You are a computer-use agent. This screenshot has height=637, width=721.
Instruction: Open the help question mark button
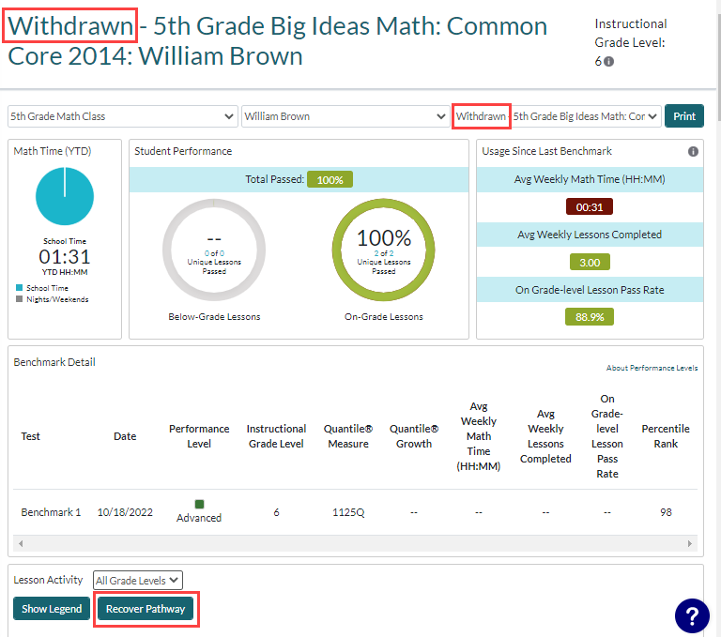tap(692, 615)
